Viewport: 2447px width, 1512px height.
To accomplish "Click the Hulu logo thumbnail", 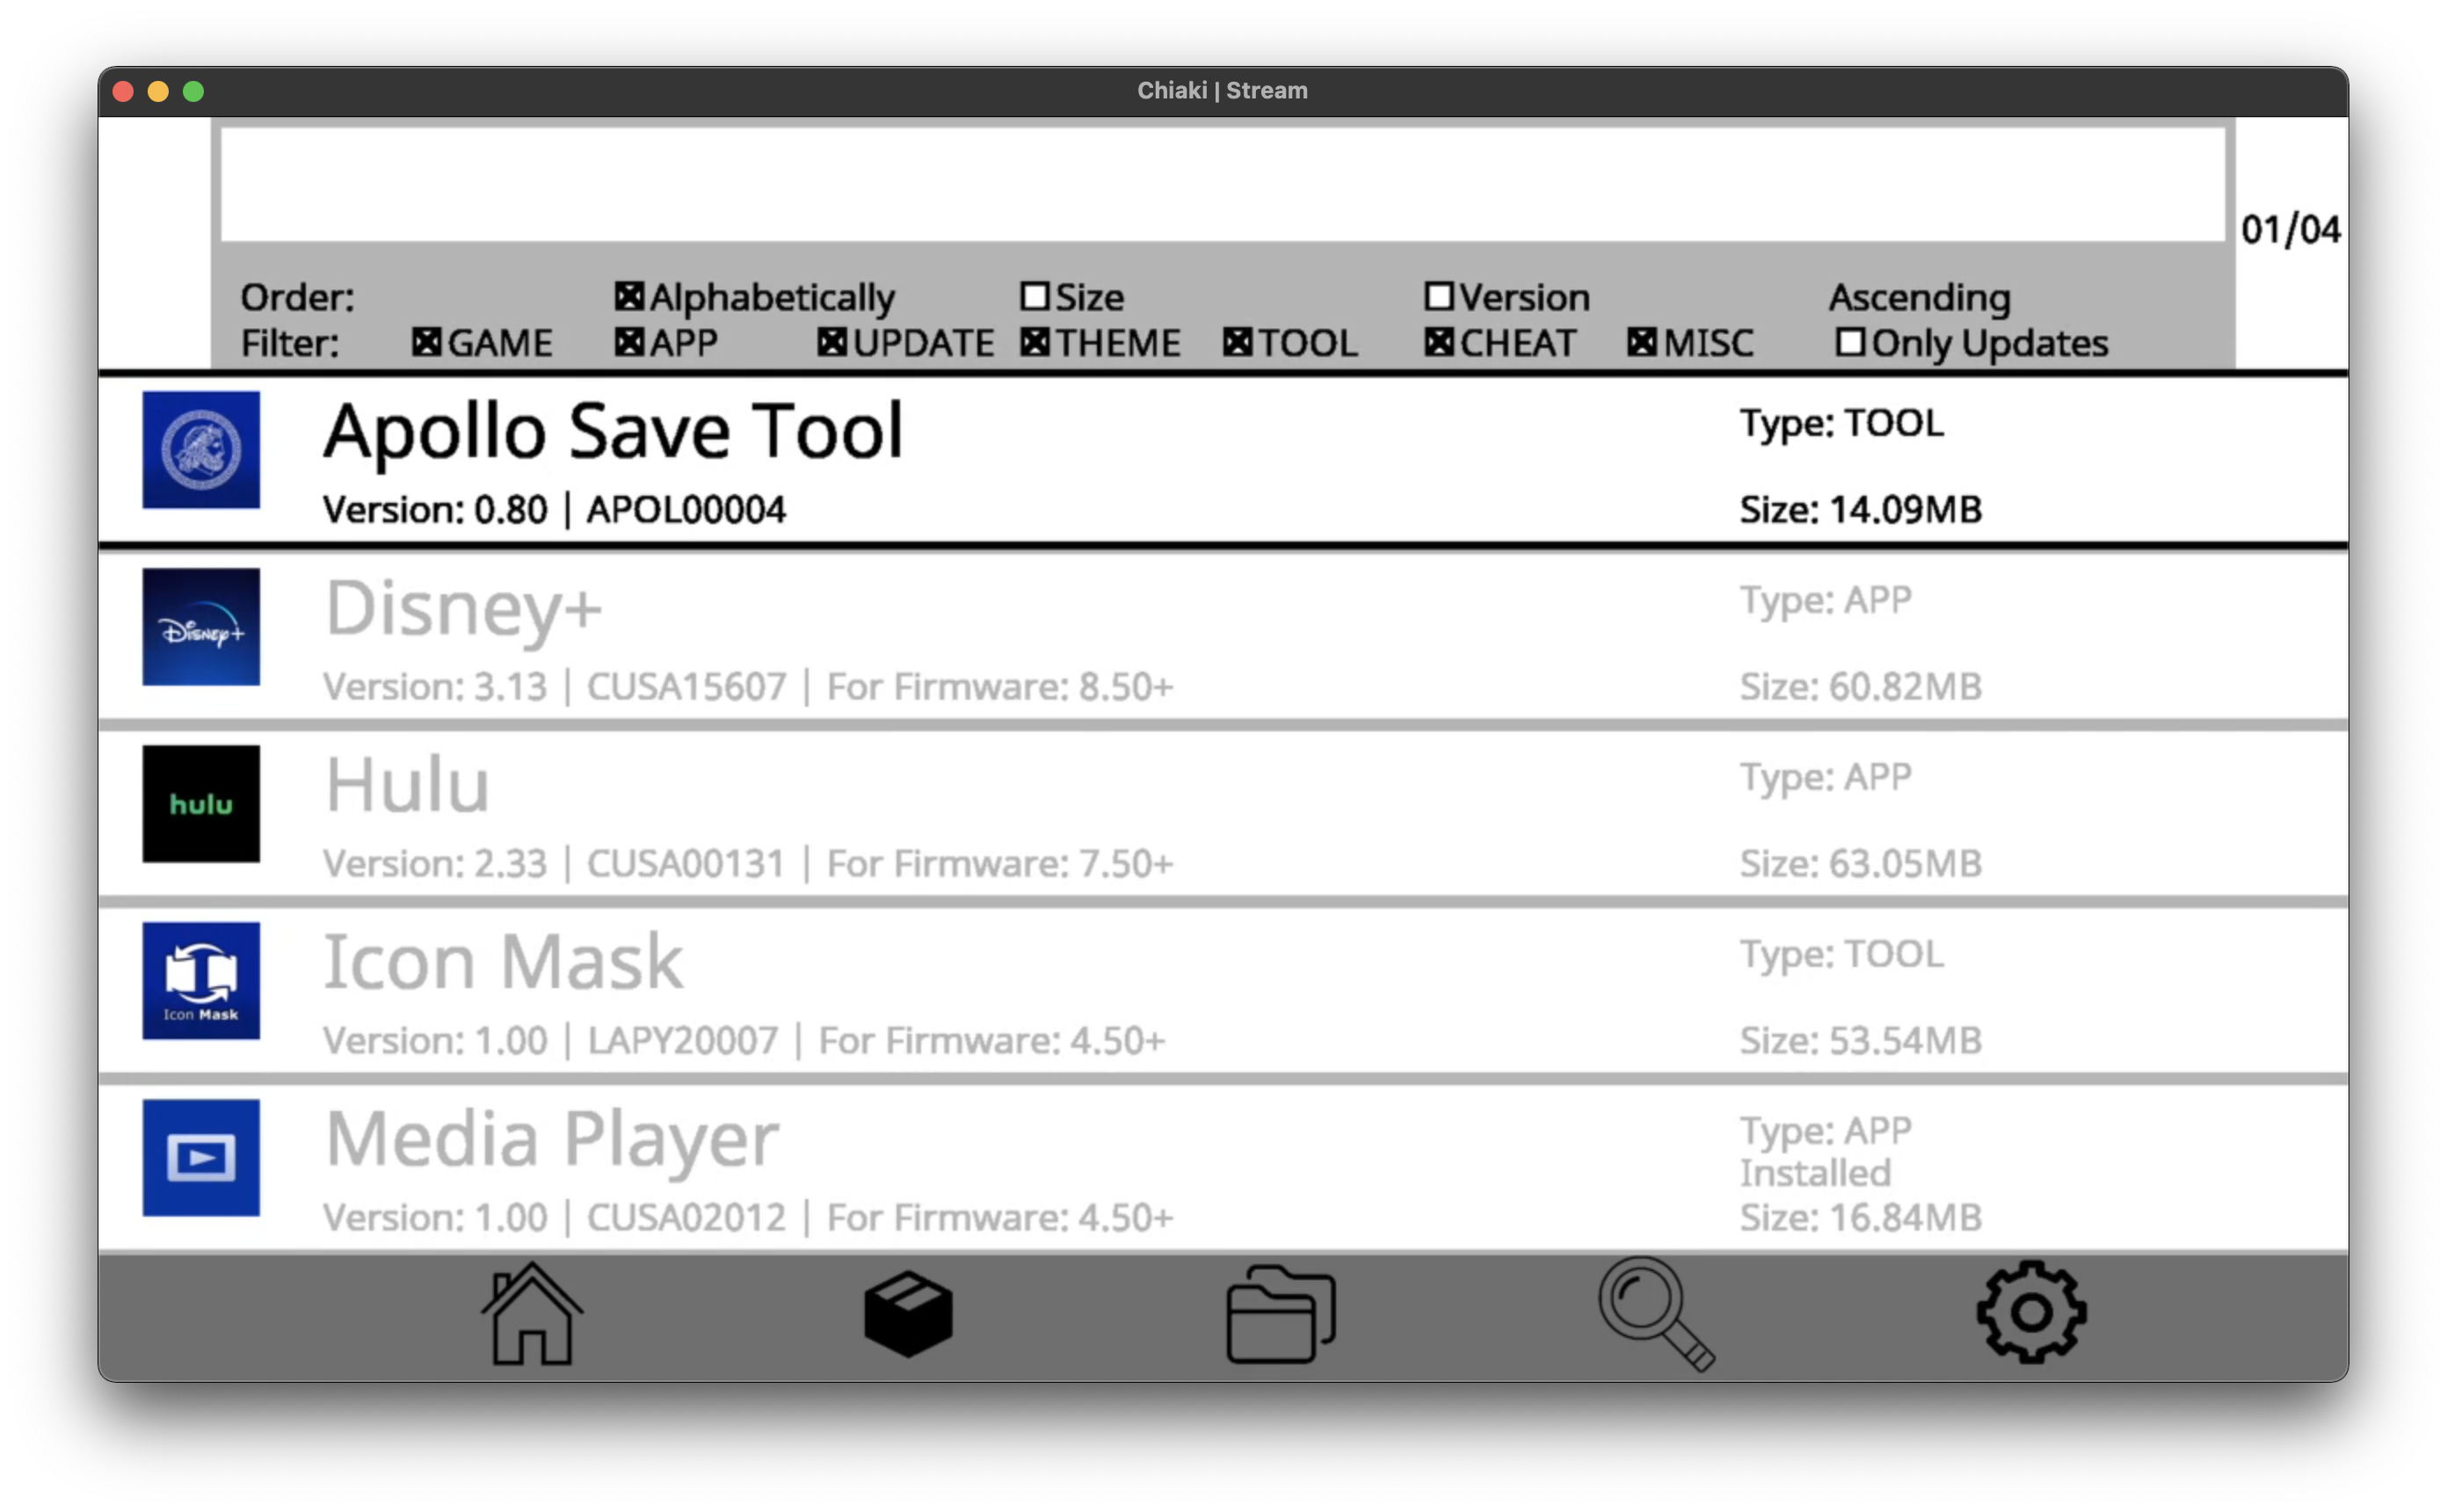I will 201,804.
